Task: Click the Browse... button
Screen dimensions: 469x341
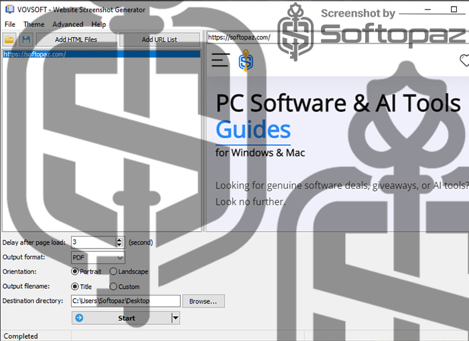Action: (204, 301)
